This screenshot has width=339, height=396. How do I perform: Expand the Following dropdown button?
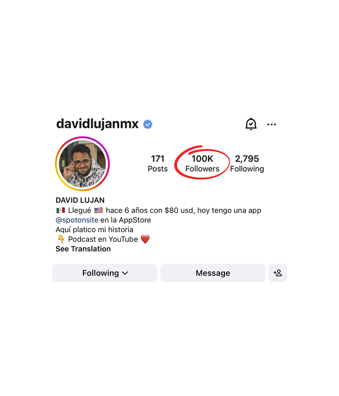tap(105, 273)
